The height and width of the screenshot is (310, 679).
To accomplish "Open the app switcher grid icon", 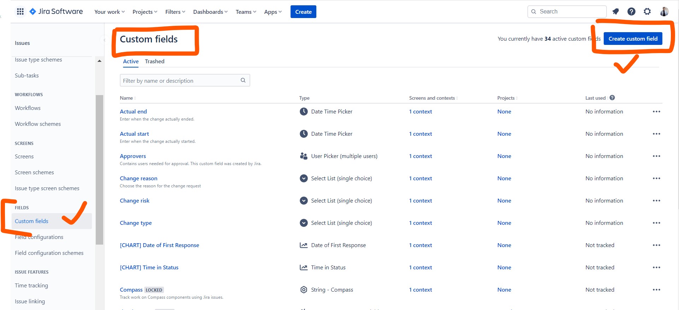I will (20, 12).
